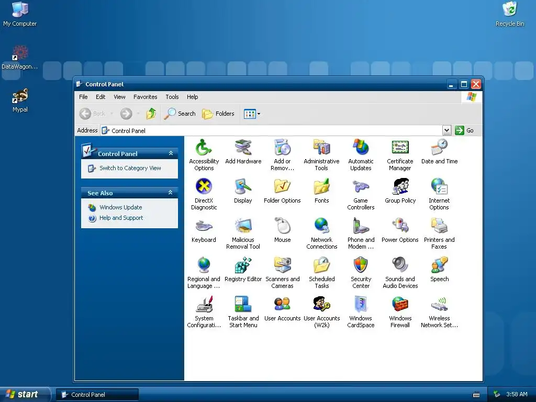The image size is (536, 402).
Task: Select the Recycle Bin desktop icon
Action: pos(510,14)
